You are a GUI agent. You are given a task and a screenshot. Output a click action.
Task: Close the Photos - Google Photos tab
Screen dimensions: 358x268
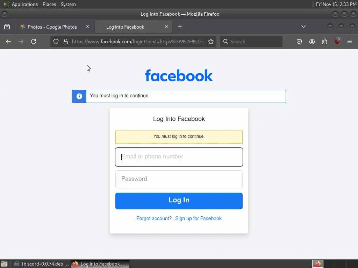[88, 27]
